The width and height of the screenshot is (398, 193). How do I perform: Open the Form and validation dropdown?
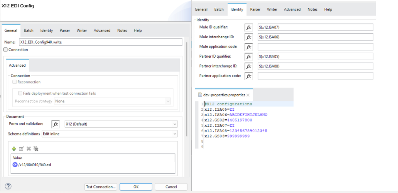(121, 124)
